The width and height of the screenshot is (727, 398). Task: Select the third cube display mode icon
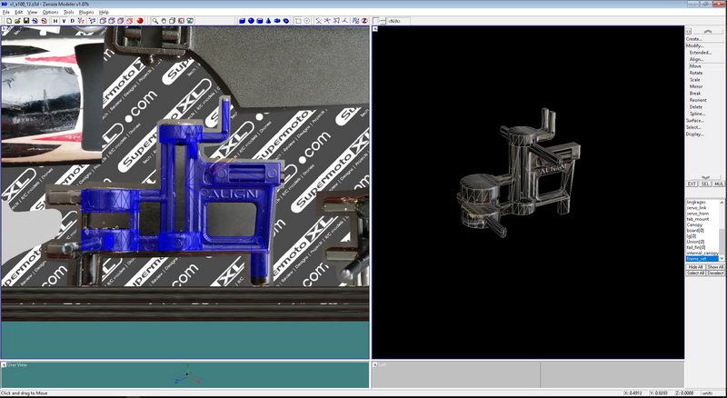(121, 21)
